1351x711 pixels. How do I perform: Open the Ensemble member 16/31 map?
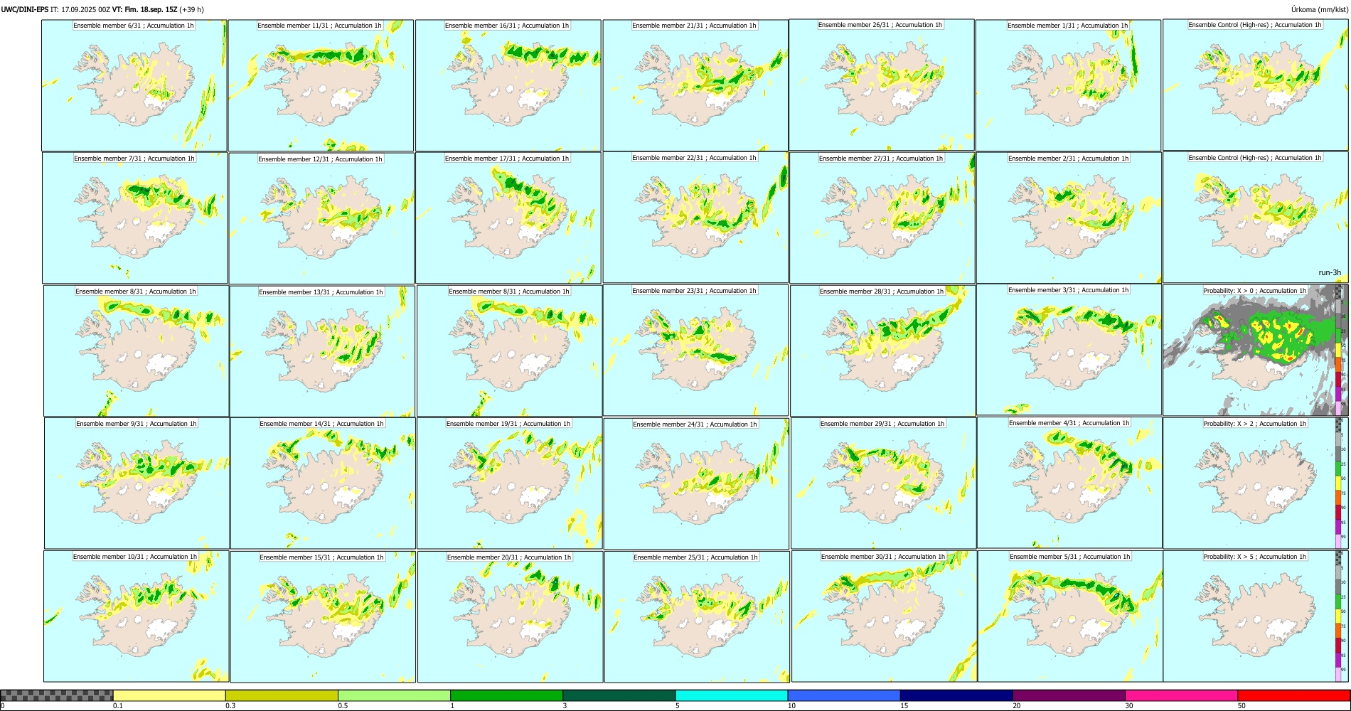pos(508,85)
